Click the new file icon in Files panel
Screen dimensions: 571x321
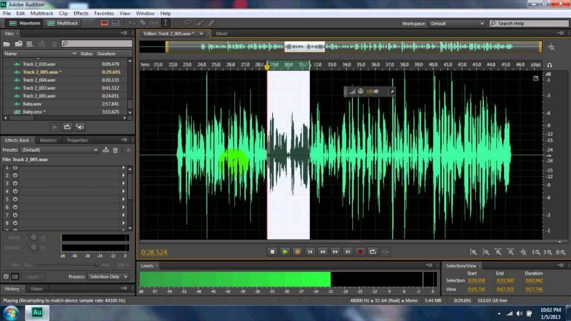pyautogui.click(x=30, y=43)
